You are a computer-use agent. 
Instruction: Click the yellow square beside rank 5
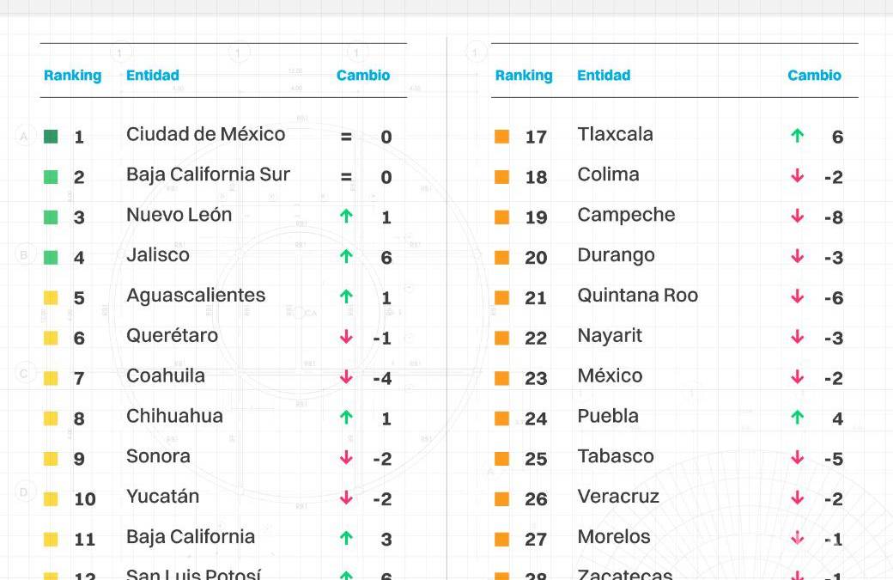pyautogui.click(x=51, y=297)
